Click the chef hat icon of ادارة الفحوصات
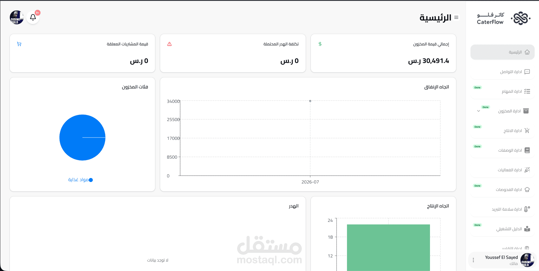 point(527,190)
